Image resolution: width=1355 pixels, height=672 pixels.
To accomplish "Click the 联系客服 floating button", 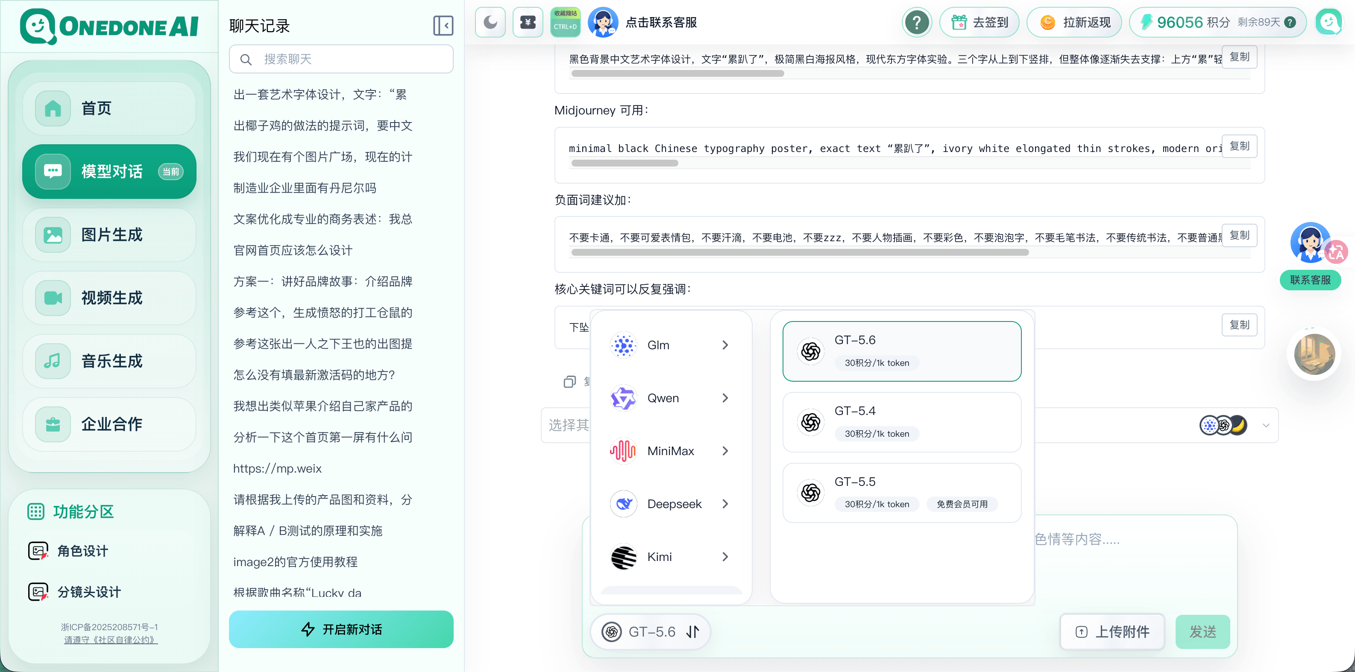I will pos(1310,280).
